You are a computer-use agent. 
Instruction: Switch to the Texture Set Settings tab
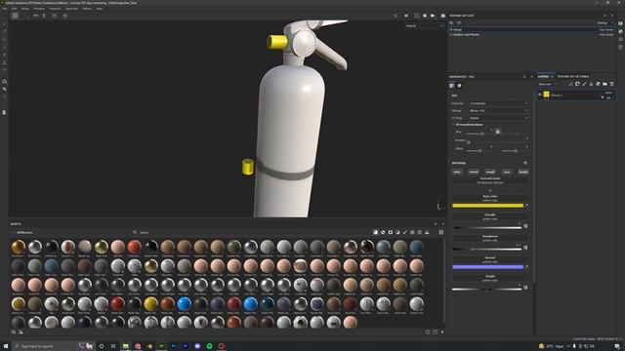(573, 76)
